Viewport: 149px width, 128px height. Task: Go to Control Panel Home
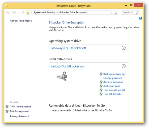pyautogui.click(x=21, y=21)
